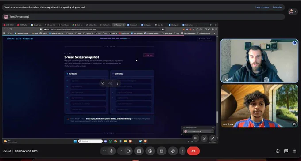Click the Brave shield icon in address bar
This screenshot has width=301, height=161.
point(163,30)
